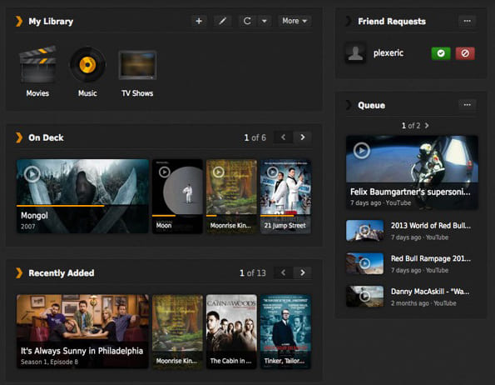Open the Music library section
The height and width of the screenshot is (385, 495).
(87, 72)
